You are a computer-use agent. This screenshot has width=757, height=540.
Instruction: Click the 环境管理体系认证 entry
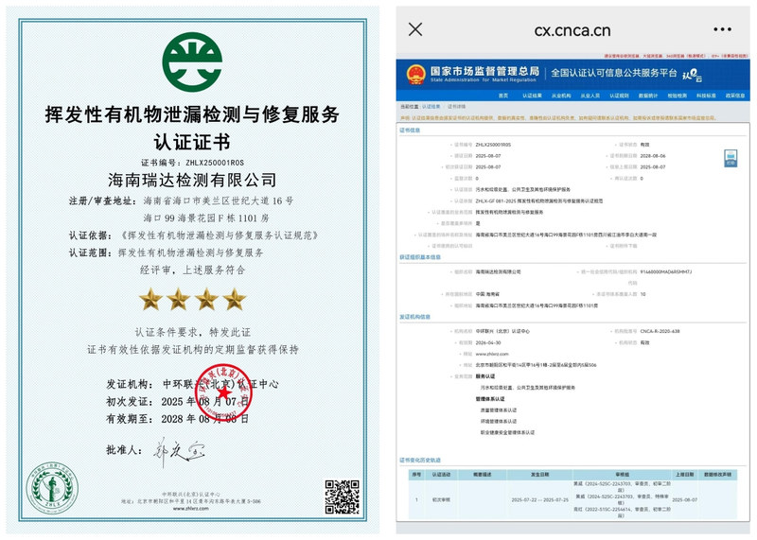coord(499,421)
